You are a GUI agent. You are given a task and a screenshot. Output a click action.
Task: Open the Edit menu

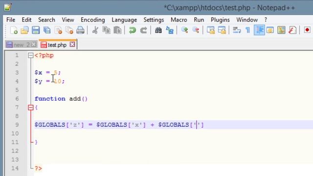26,20
